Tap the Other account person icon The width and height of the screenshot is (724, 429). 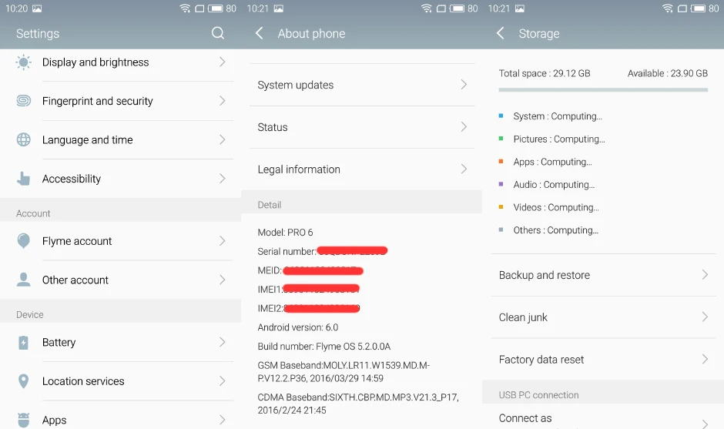pos(24,280)
